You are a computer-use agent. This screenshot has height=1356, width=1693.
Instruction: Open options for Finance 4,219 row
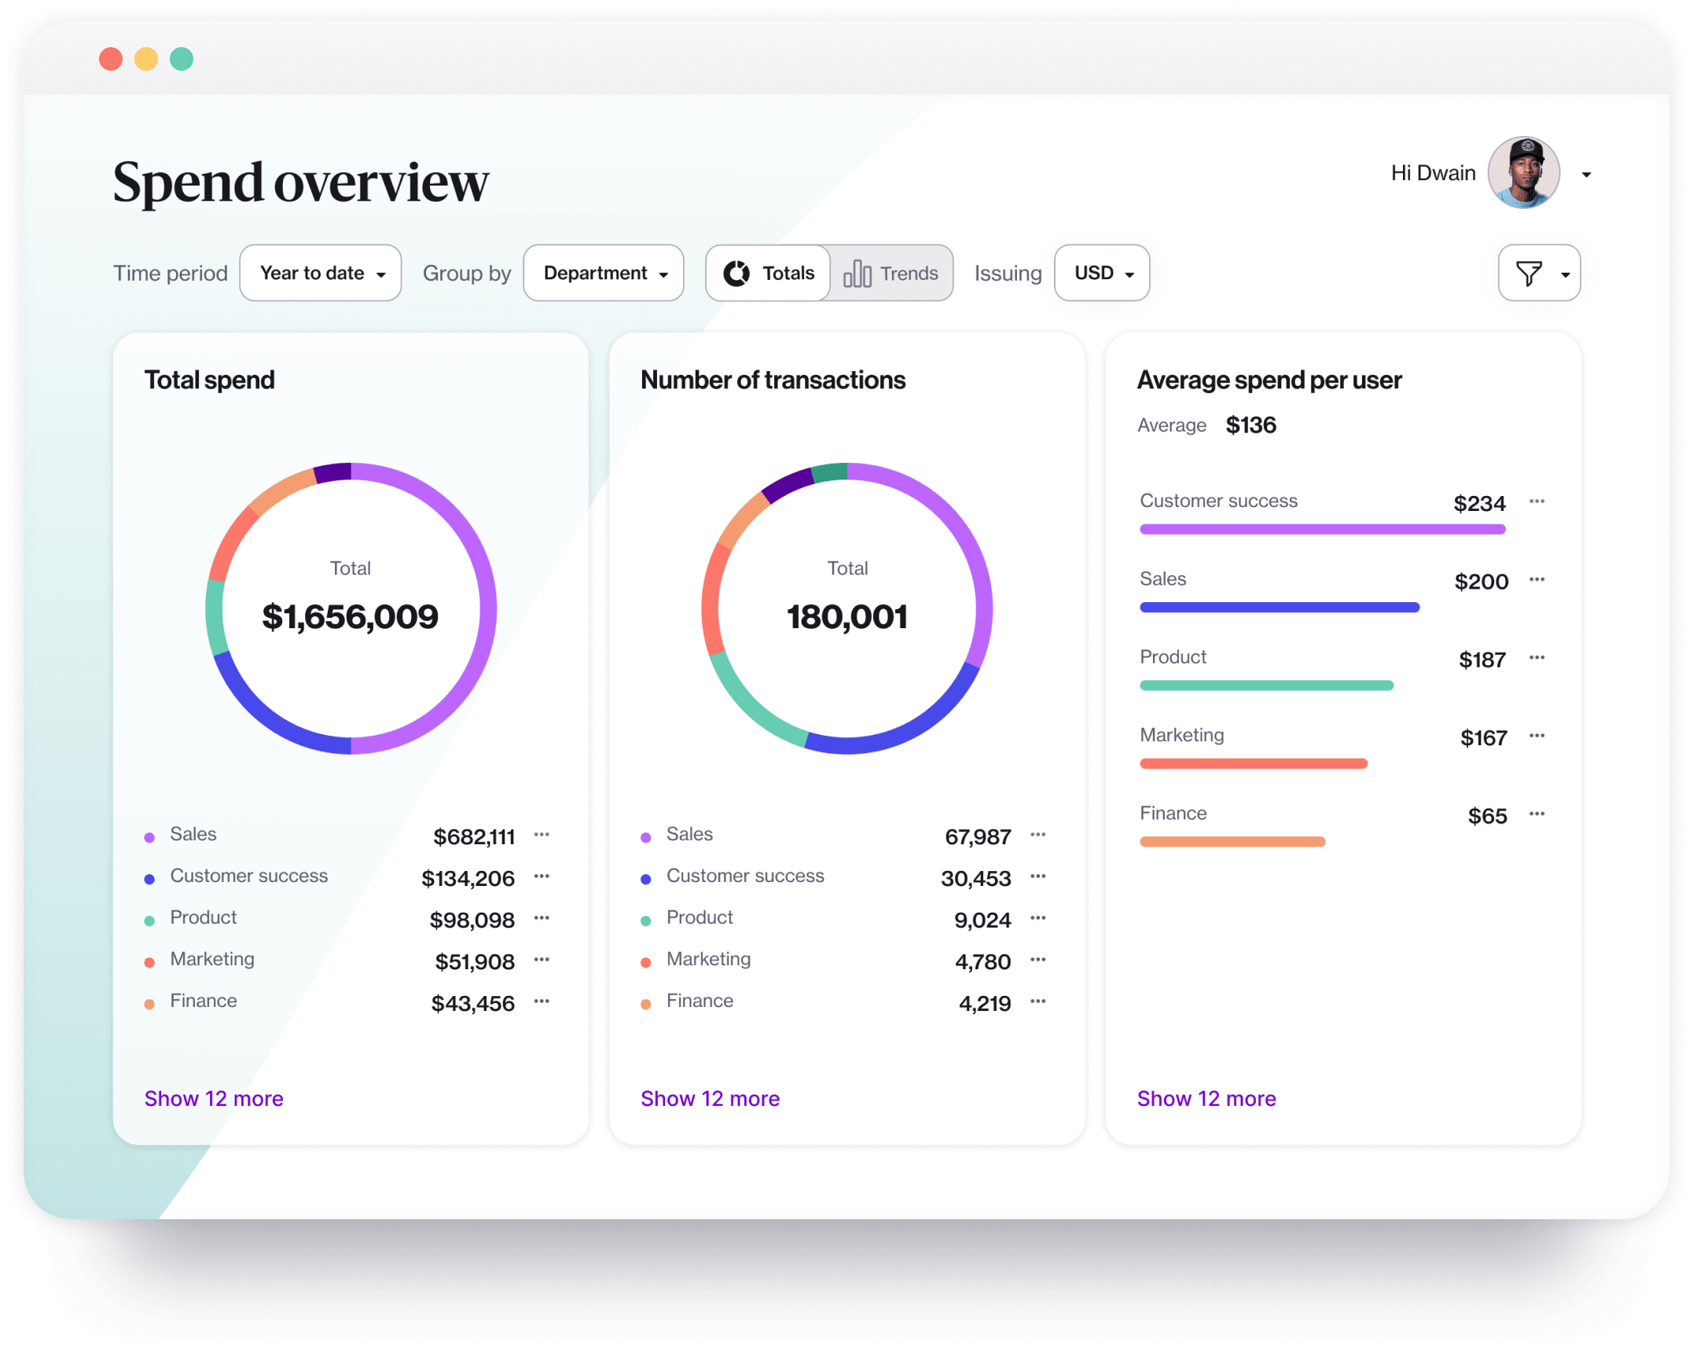(x=1037, y=1001)
